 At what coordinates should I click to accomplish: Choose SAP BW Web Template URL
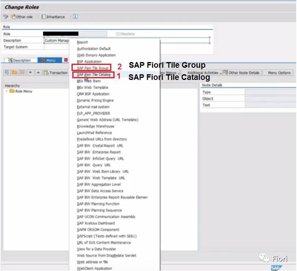101,178
